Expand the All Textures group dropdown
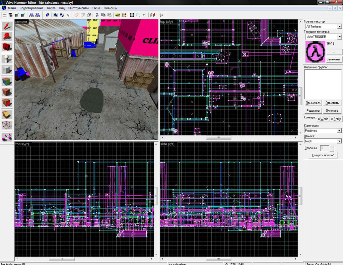This screenshot has width=343, height=265. point(324,26)
